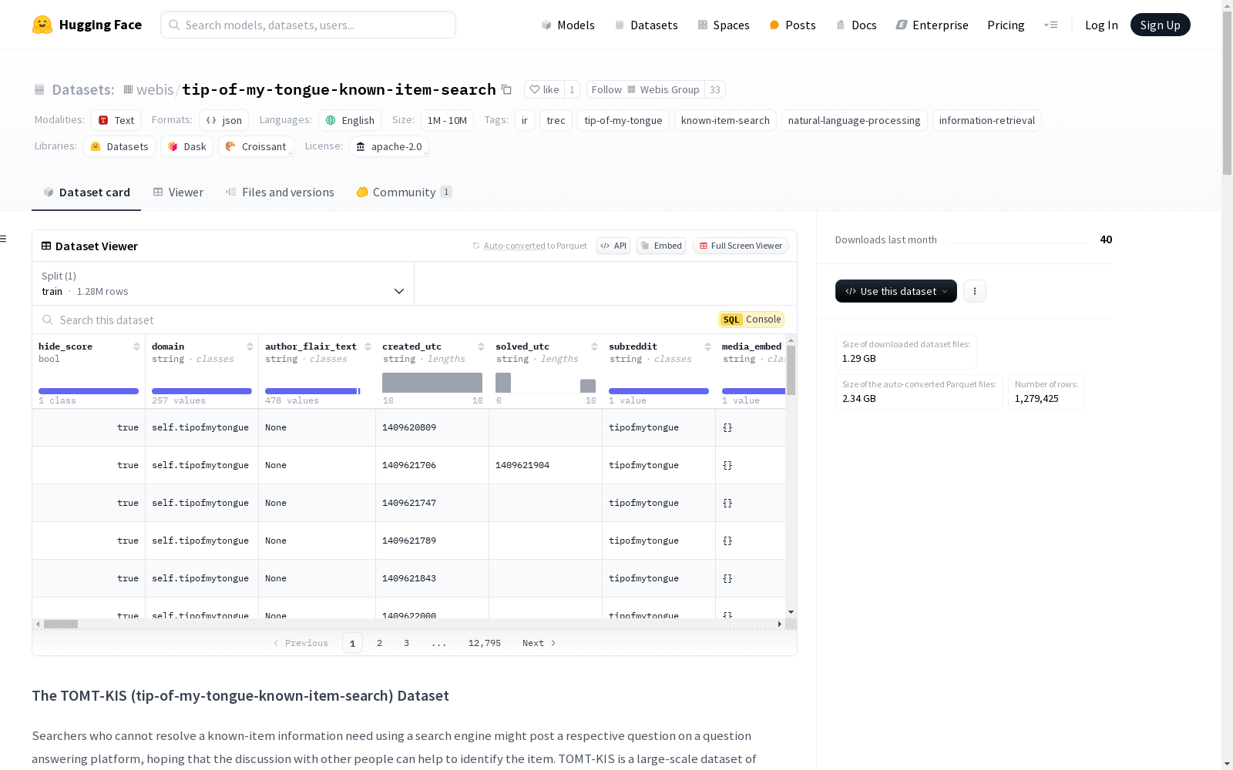The image size is (1233, 770).
Task: Open the webis organization link
Action: click(155, 89)
